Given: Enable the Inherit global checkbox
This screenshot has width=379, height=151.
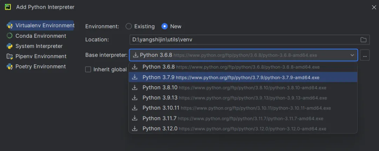Looking at the screenshot, I should (x=88, y=70).
